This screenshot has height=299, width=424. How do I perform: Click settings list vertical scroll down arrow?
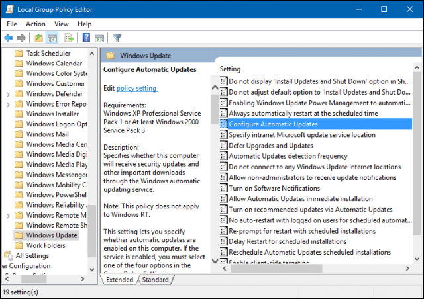pos(417,259)
